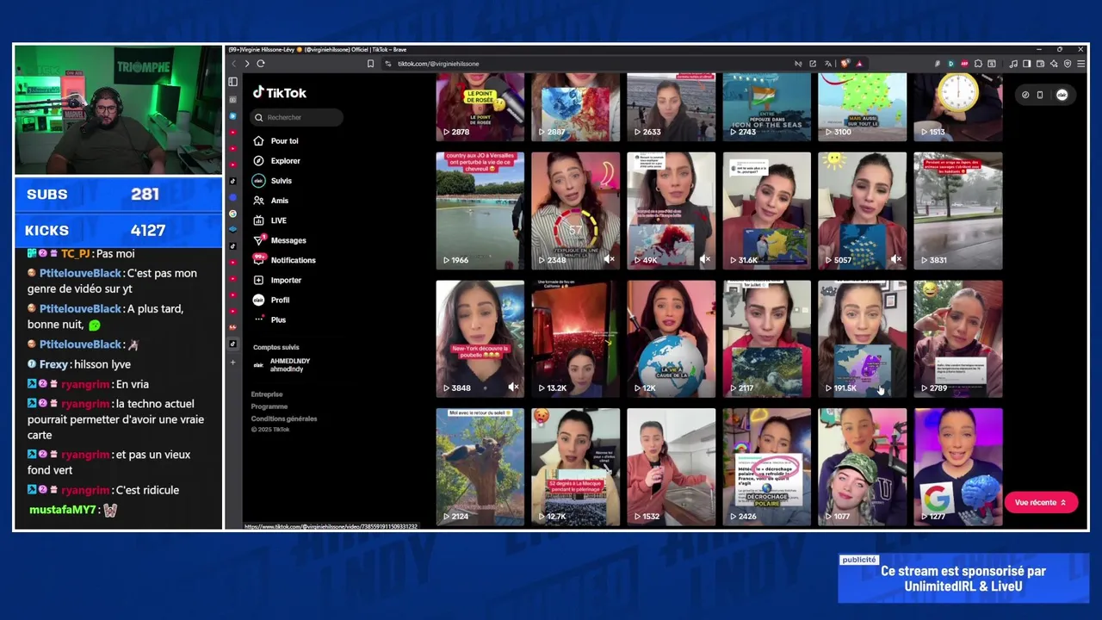Open Notifications with 99+ badge
The width and height of the screenshot is (1102, 620).
[x=284, y=260]
